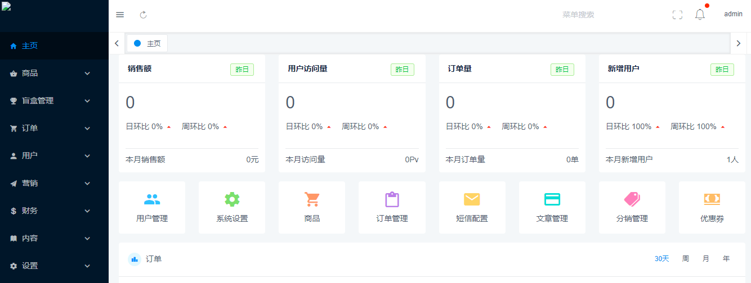Open the 商品 shopping cart shortcut
751x283 pixels.
(312, 200)
